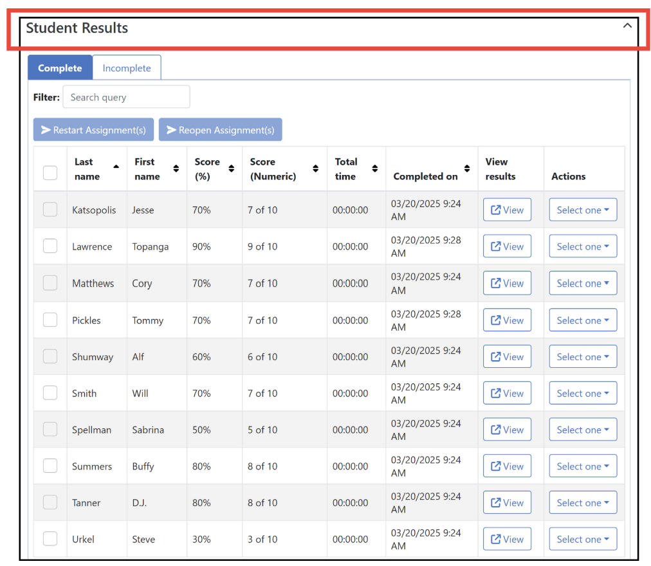Open Select one dropdown for Summers
The width and height of the screenshot is (651, 566).
(x=583, y=466)
